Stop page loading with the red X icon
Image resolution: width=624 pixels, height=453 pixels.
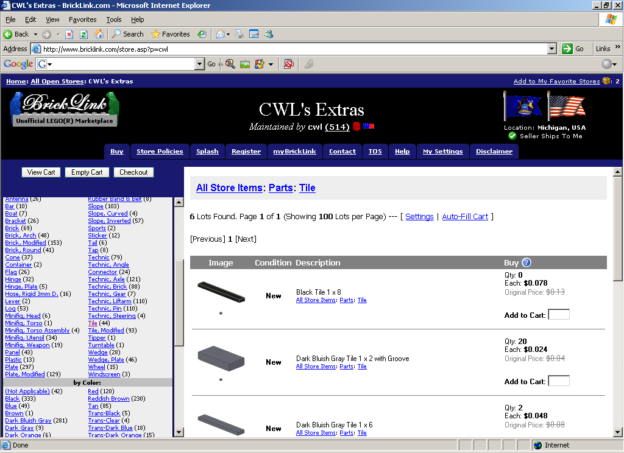(69, 34)
